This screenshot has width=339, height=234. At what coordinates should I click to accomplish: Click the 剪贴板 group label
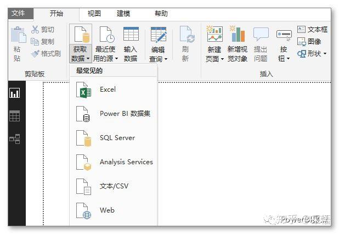click(x=35, y=74)
